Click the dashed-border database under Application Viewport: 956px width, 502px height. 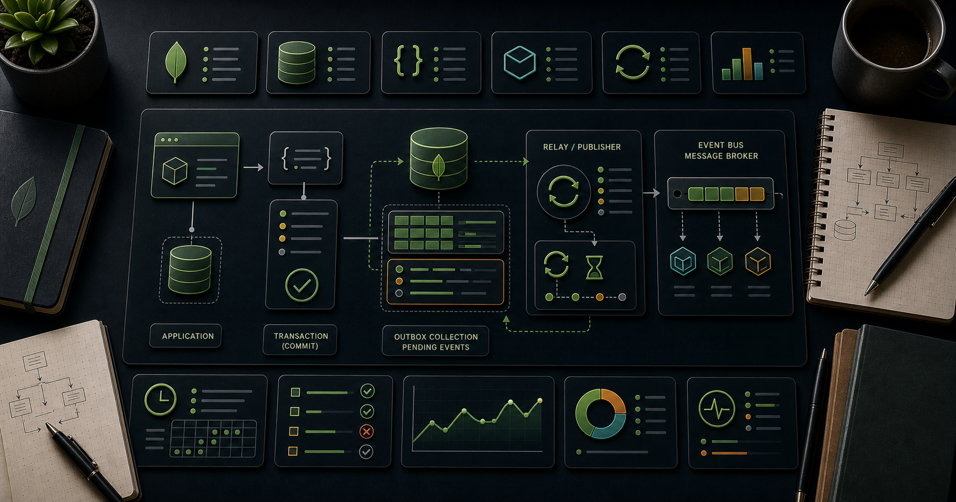190,270
